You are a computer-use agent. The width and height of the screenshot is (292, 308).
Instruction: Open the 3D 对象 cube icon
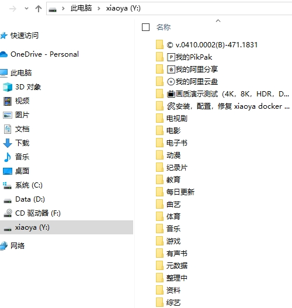8,87
